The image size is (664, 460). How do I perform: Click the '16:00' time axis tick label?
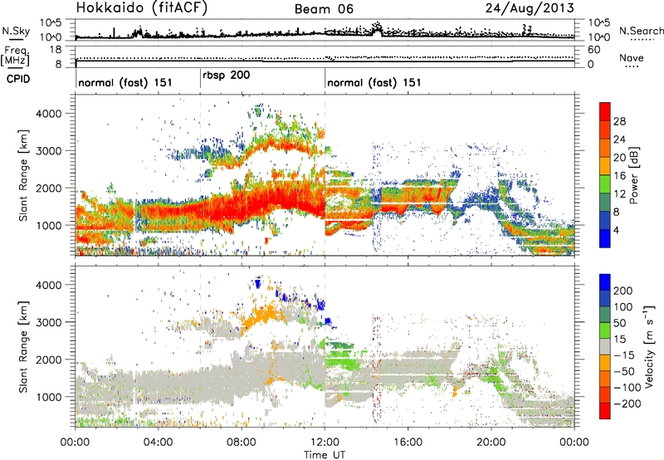click(408, 443)
